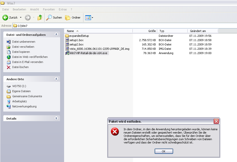Image resolution: width=237 pixels, height=162 pixels.
Task: Open Netzwerkumgebung
Action: click(x=24, y=106)
